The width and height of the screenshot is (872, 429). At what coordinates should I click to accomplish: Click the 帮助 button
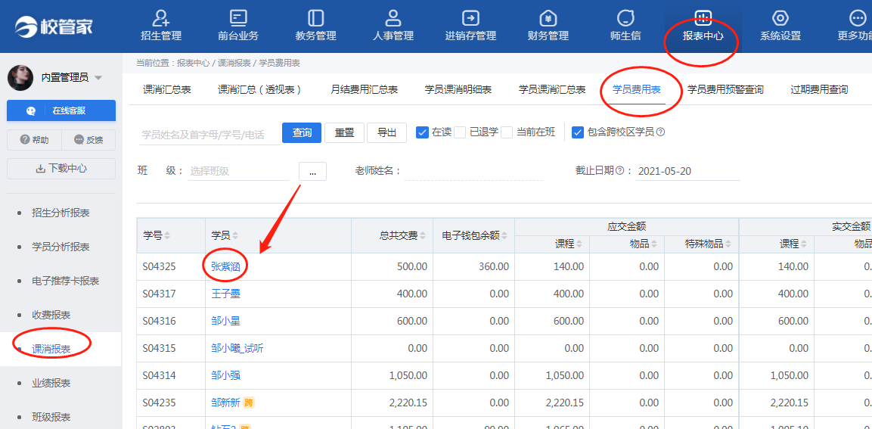(x=34, y=140)
